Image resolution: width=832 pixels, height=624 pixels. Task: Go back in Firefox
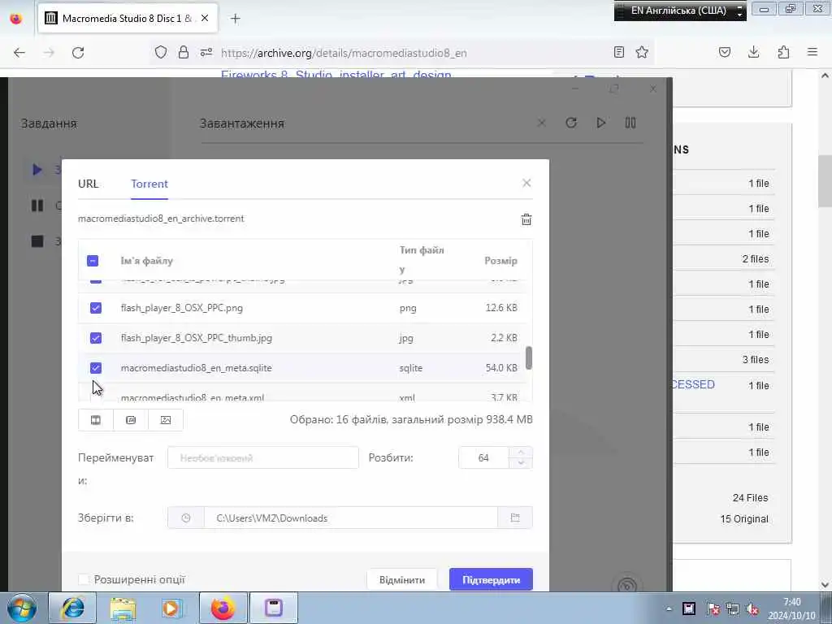click(x=19, y=53)
